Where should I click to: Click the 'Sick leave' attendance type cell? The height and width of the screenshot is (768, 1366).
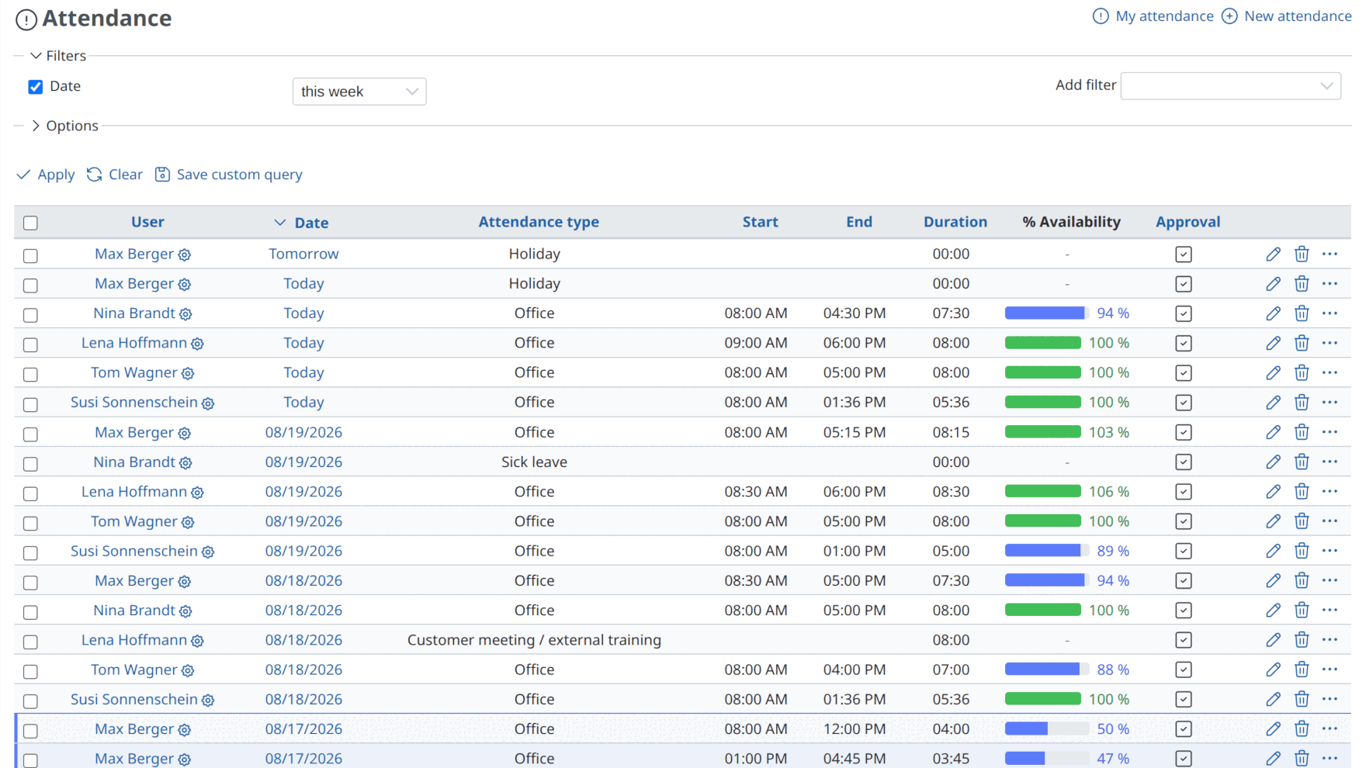pyautogui.click(x=534, y=462)
